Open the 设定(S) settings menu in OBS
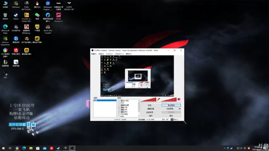This screenshot has height=151, width=269. coord(101,54)
